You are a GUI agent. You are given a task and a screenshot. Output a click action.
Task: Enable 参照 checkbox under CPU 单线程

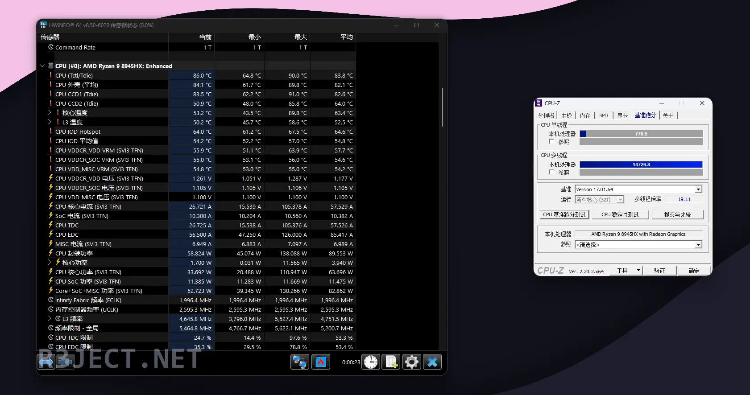[551, 142]
